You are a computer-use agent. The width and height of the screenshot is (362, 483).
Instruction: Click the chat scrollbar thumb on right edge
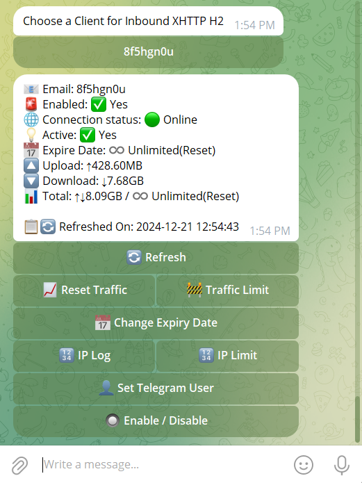[x=357, y=420]
